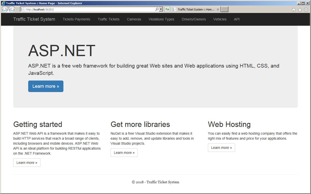
Task: Click Learn more under Get more libraries
Action: tap(124, 153)
